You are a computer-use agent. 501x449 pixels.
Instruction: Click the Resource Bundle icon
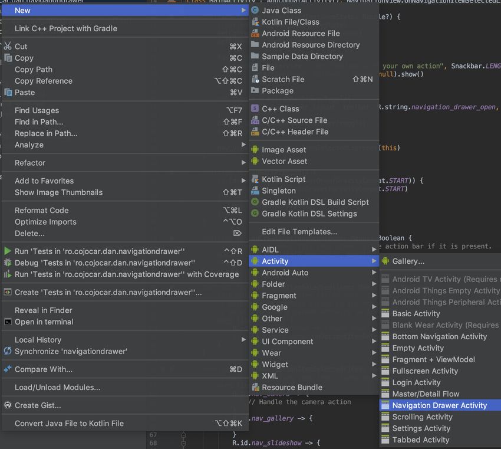255,387
